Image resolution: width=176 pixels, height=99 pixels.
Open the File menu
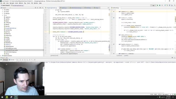click(1, 3)
